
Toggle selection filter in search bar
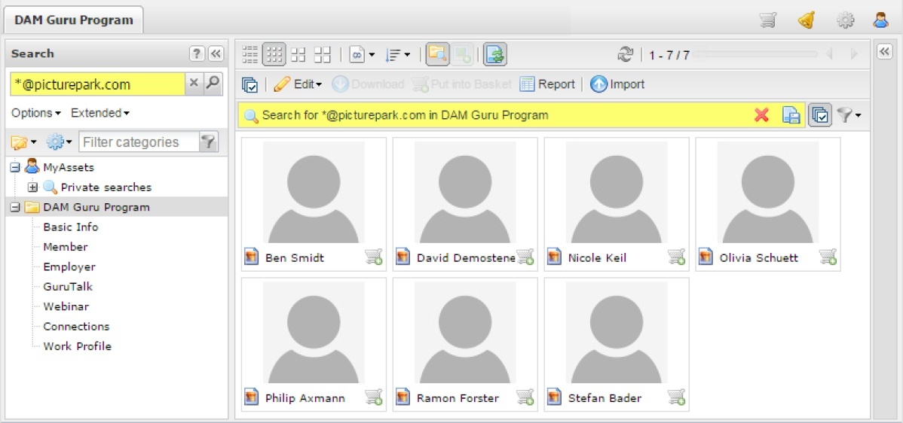tap(820, 115)
